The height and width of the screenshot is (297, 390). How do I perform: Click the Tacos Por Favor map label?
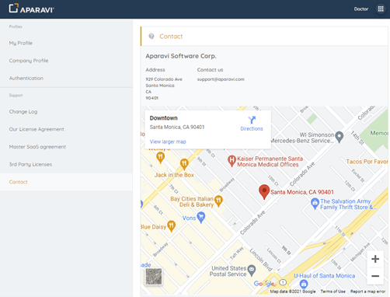coord(367,162)
